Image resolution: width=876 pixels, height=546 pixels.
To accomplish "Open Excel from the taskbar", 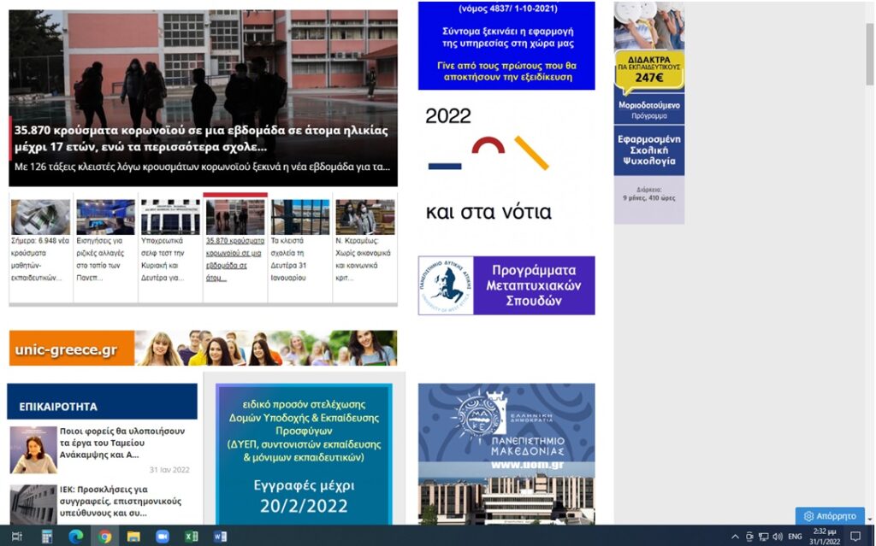I will point(191,537).
